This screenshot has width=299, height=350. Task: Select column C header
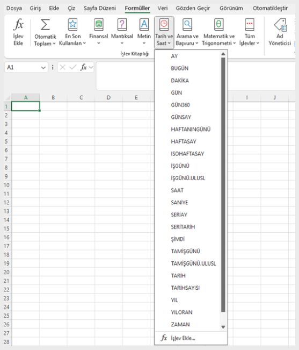[81, 97]
